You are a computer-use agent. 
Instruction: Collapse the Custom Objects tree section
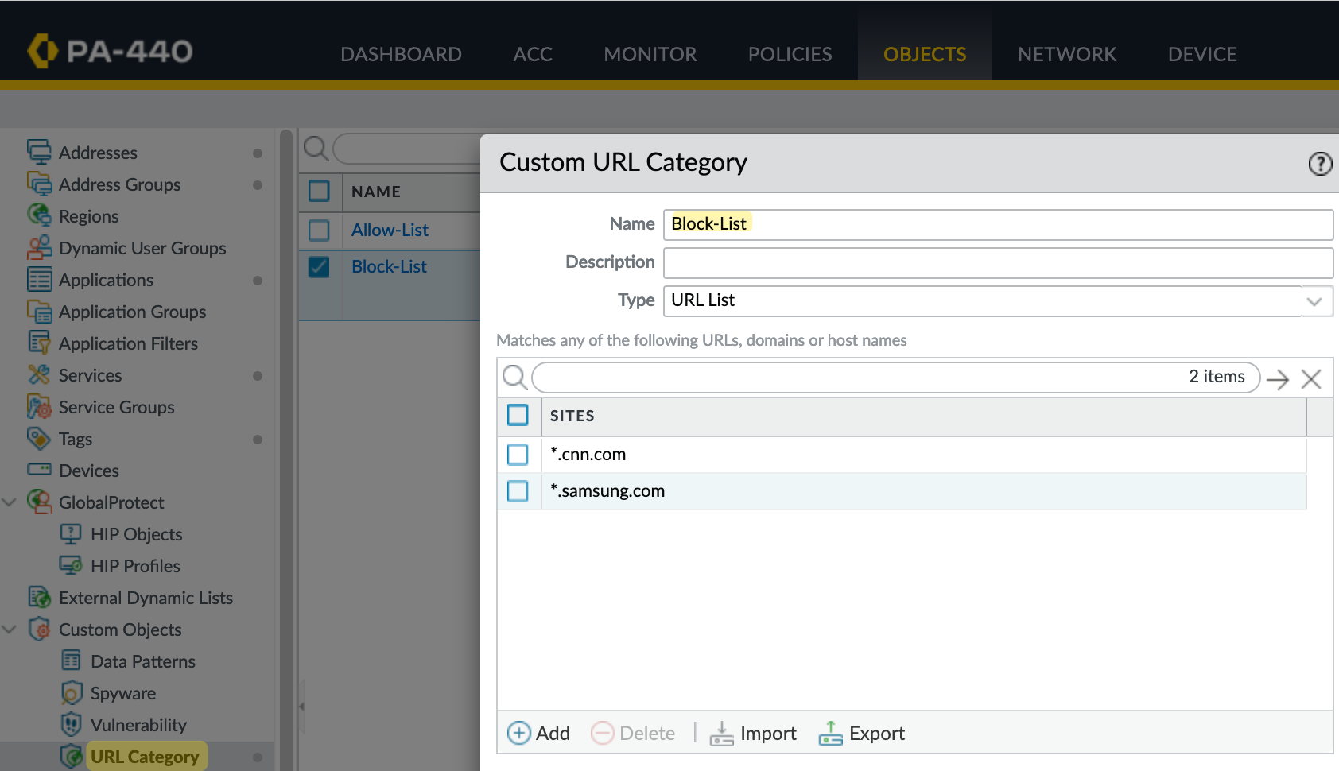tap(10, 629)
